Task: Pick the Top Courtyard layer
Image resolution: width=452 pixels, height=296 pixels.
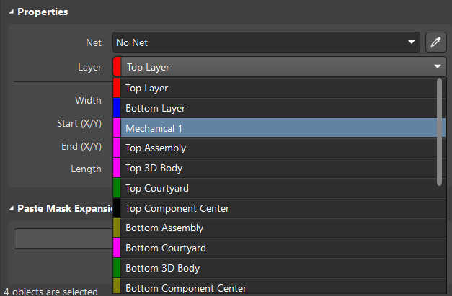Action: (x=279, y=188)
